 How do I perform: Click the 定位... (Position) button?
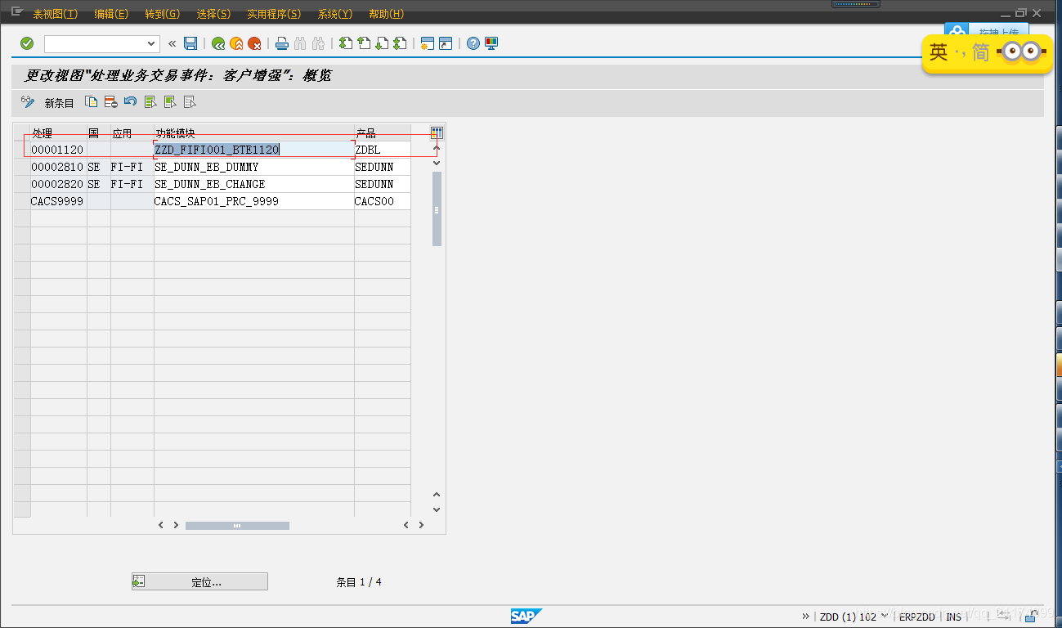pyautogui.click(x=199, y=581)
